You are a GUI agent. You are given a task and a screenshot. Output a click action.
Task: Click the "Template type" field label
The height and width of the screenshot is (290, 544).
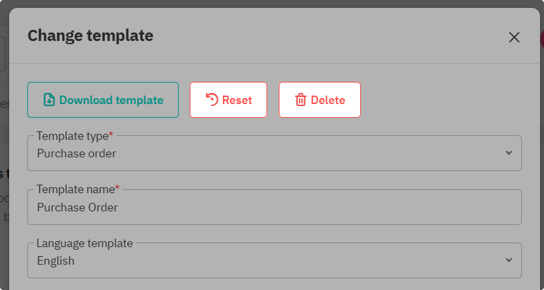tap(71, 136)
